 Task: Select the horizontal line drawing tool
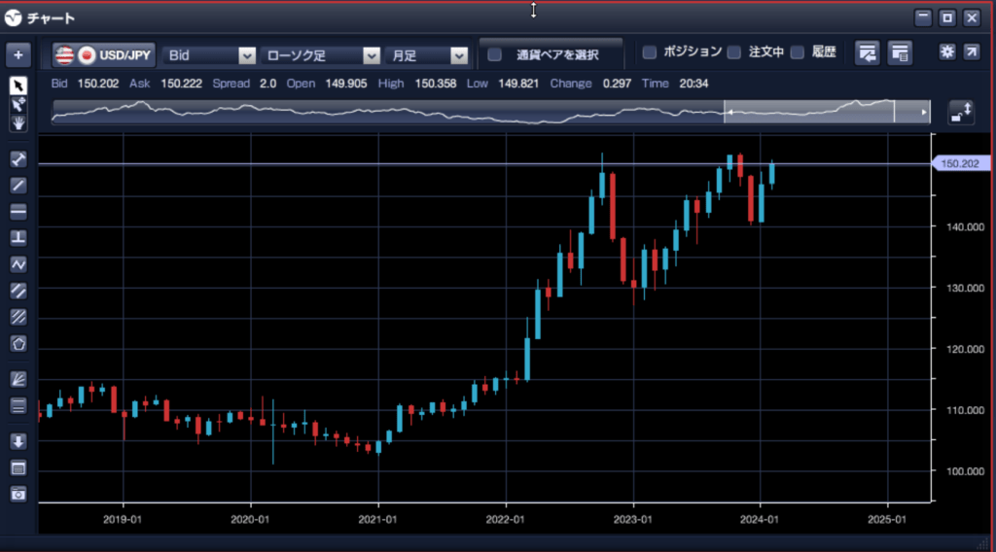click(x=18, y=211)
